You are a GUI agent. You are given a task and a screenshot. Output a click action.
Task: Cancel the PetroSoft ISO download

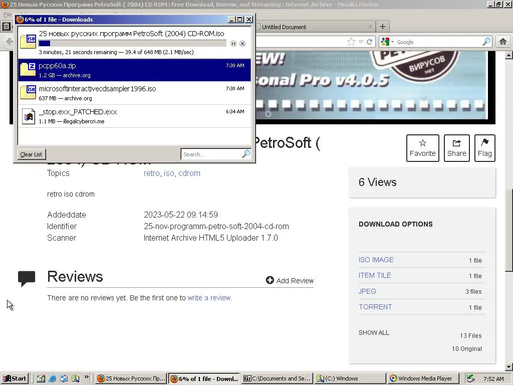[x=242, y=44]
